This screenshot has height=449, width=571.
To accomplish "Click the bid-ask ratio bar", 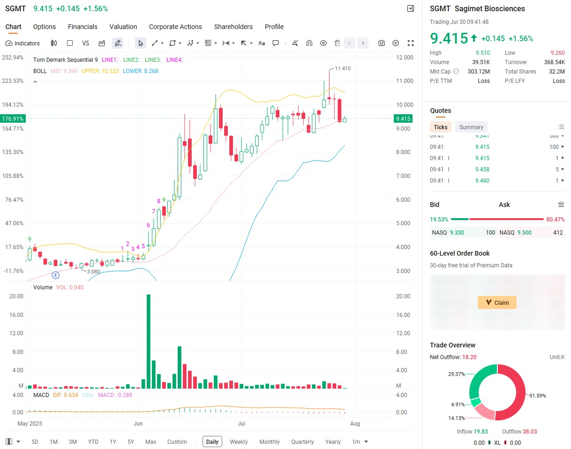I will point(497,219).
